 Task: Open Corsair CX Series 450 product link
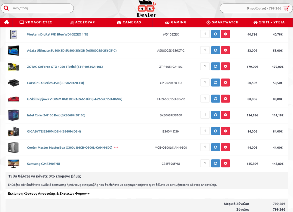(56, 83)
